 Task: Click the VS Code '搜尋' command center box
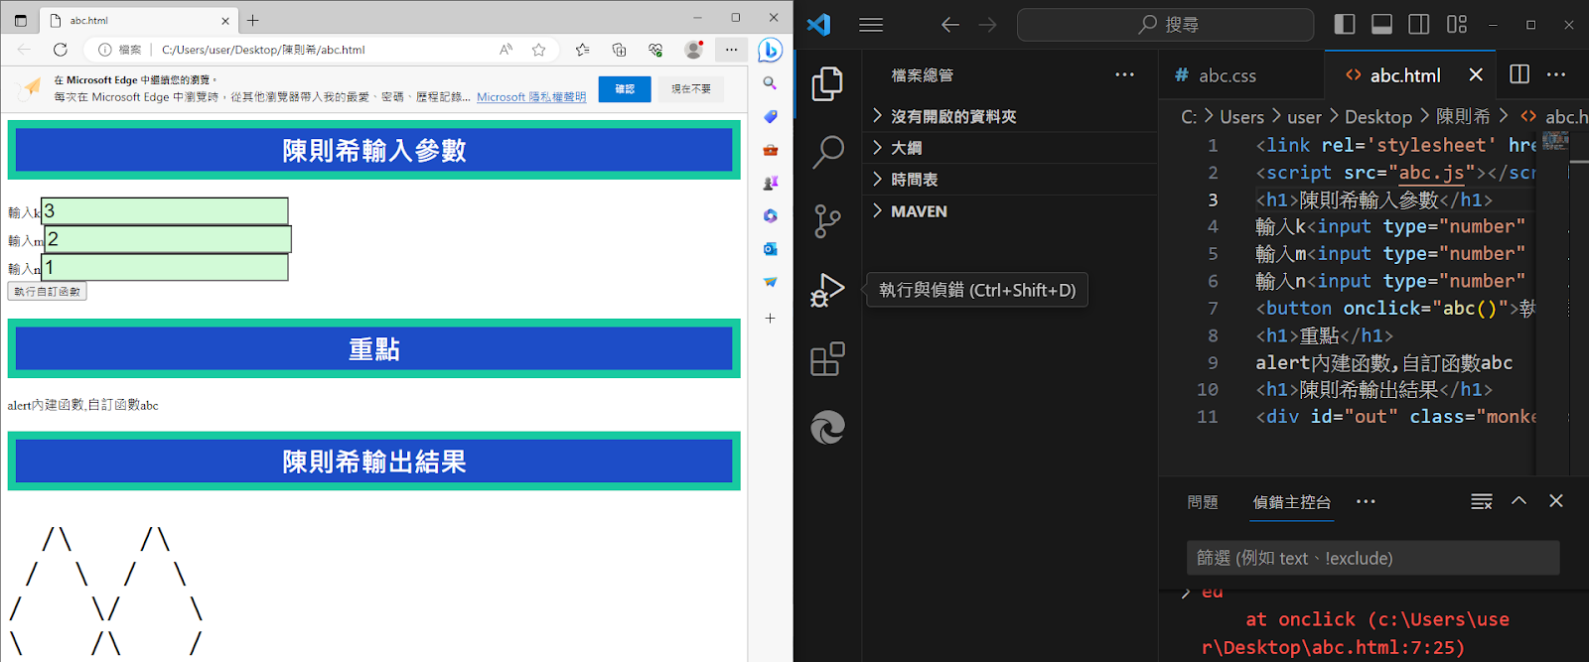click(1166, 25)
